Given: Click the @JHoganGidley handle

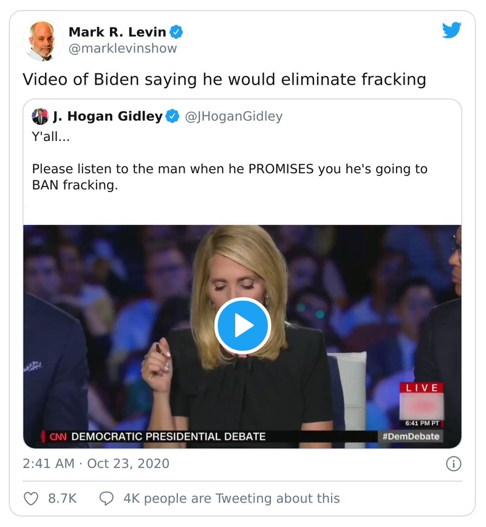Looking at the screenshot, I should pos(233,116).
